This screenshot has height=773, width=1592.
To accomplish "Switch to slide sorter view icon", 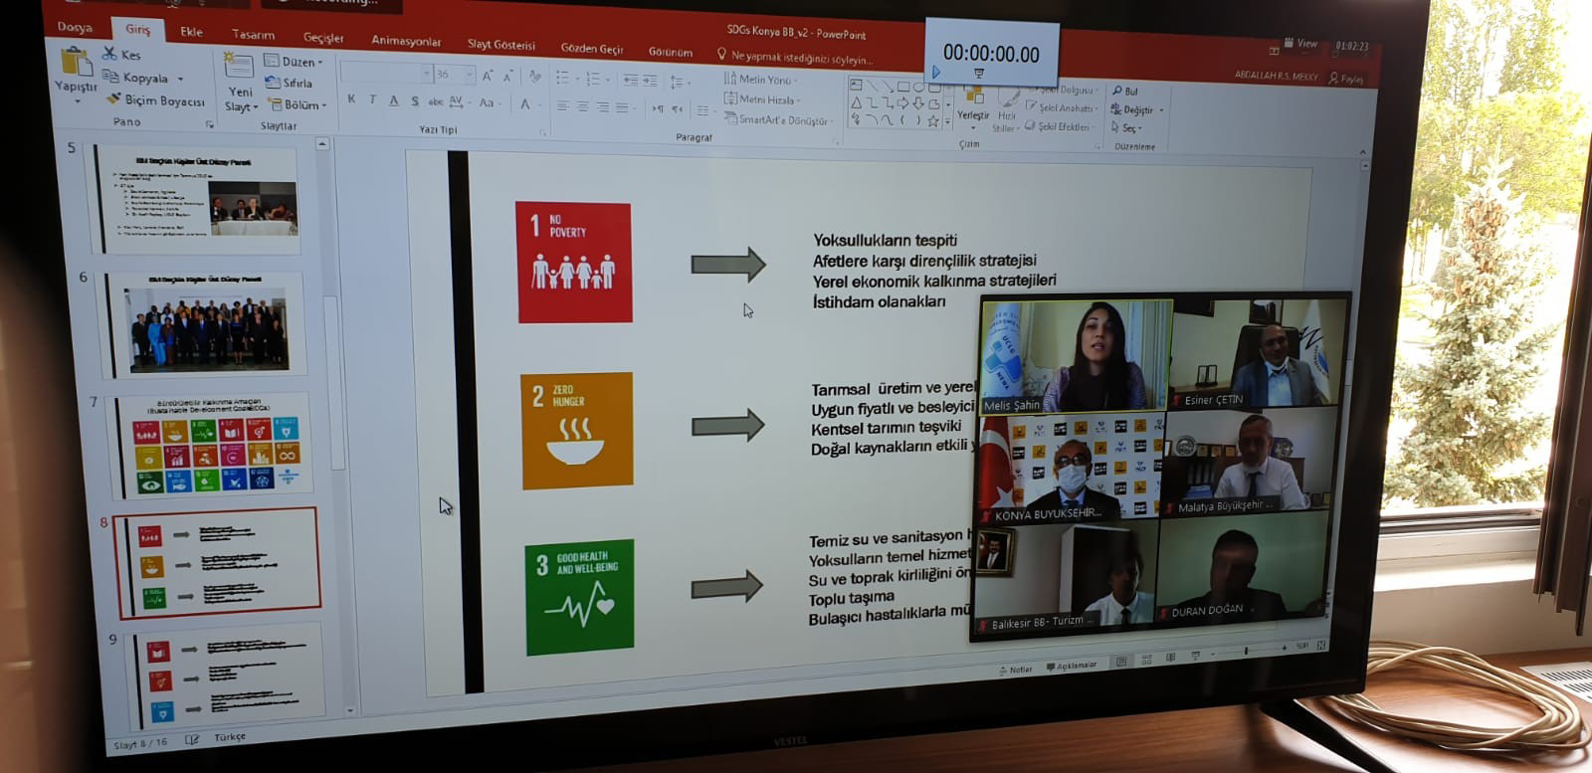I will 1146,659.
